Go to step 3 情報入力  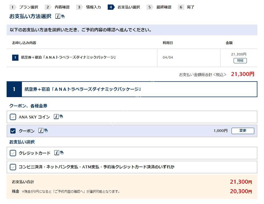(x=88, y=7)
